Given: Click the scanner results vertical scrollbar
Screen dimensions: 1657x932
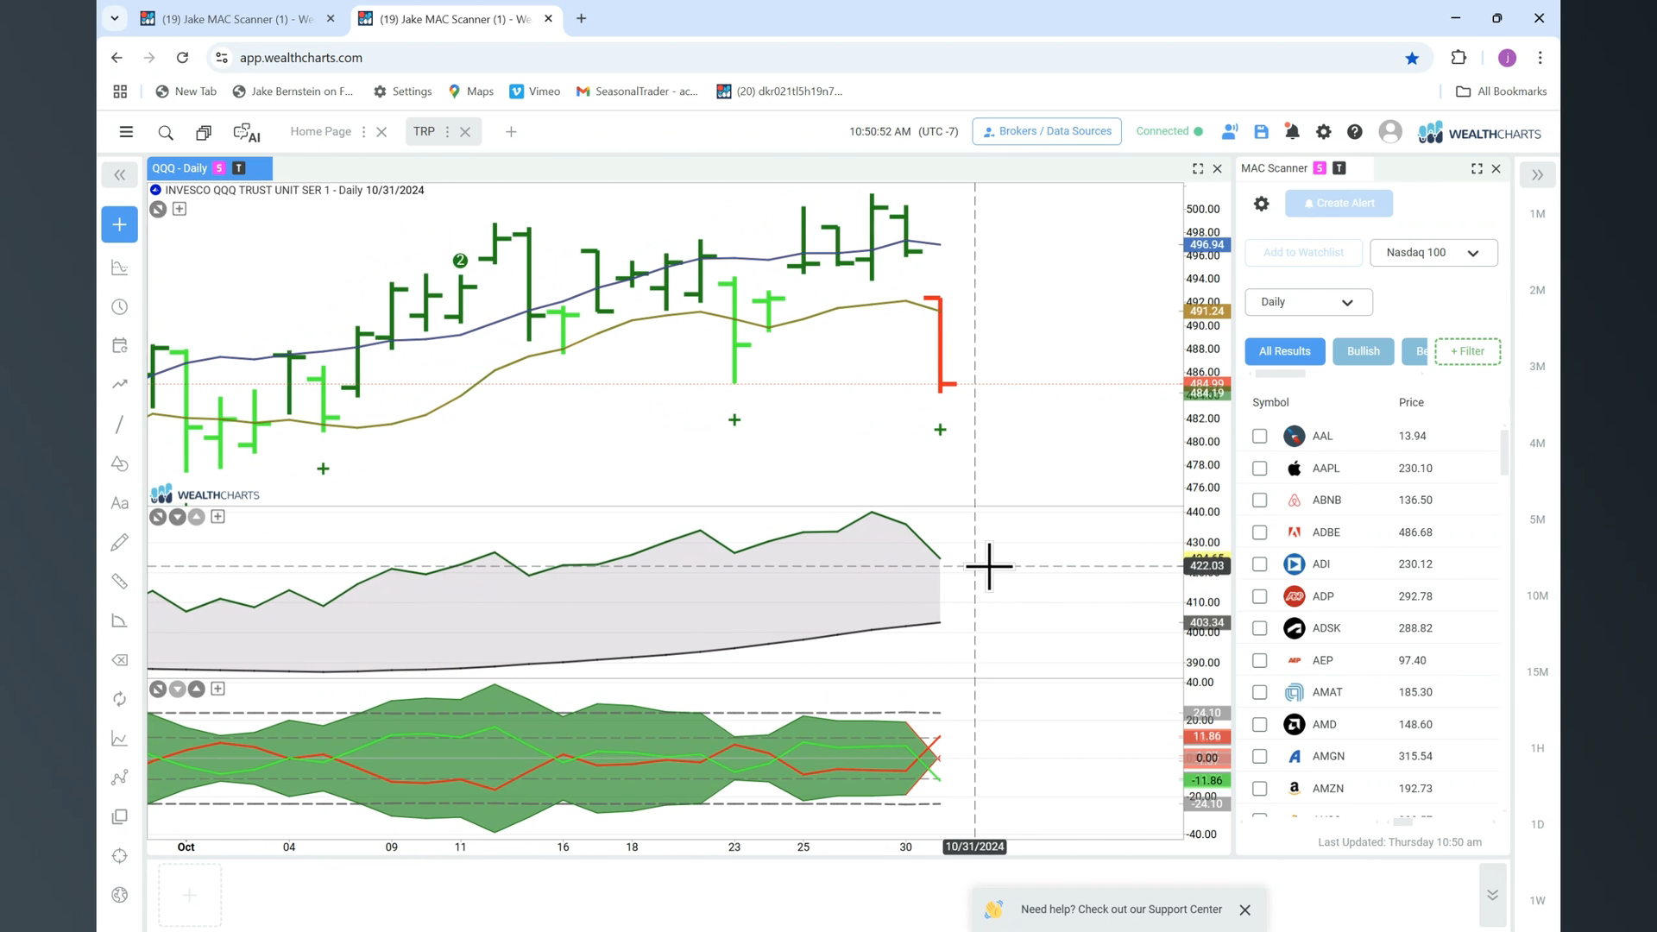Looking at the screenshot, I should point(1505,452).
